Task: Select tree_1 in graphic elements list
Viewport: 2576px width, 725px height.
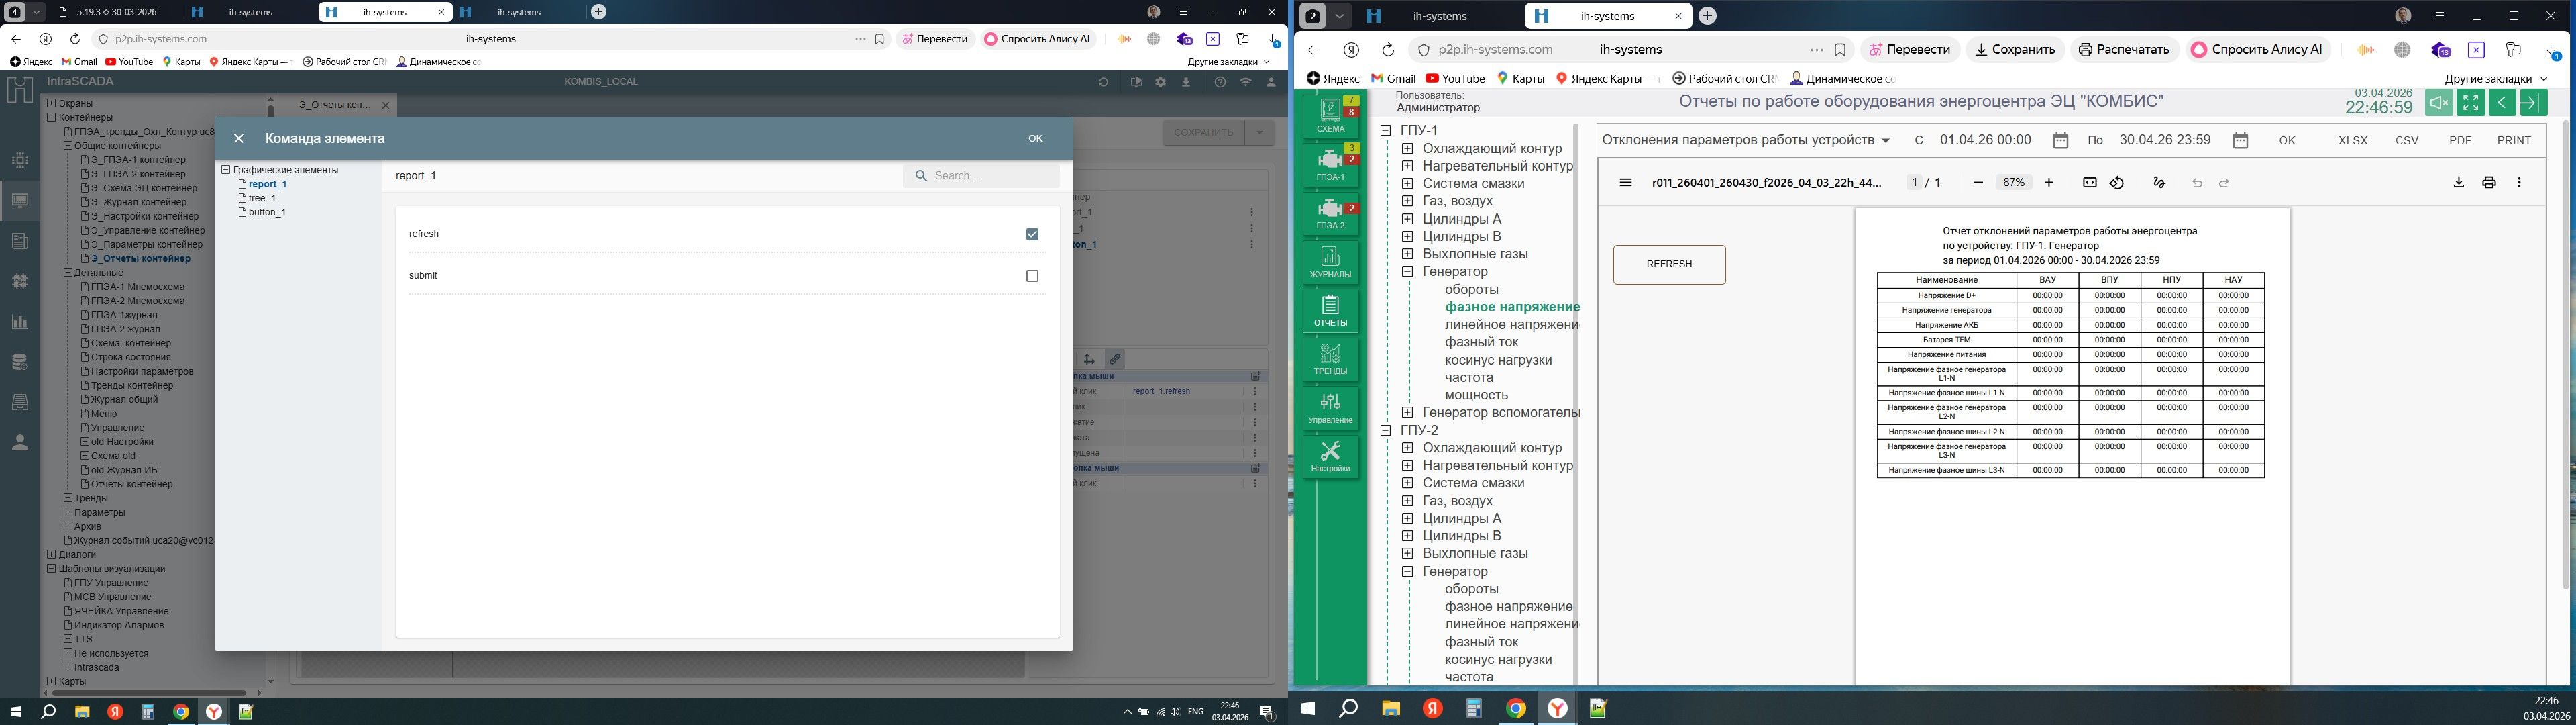Action: (x=262, y=198)
